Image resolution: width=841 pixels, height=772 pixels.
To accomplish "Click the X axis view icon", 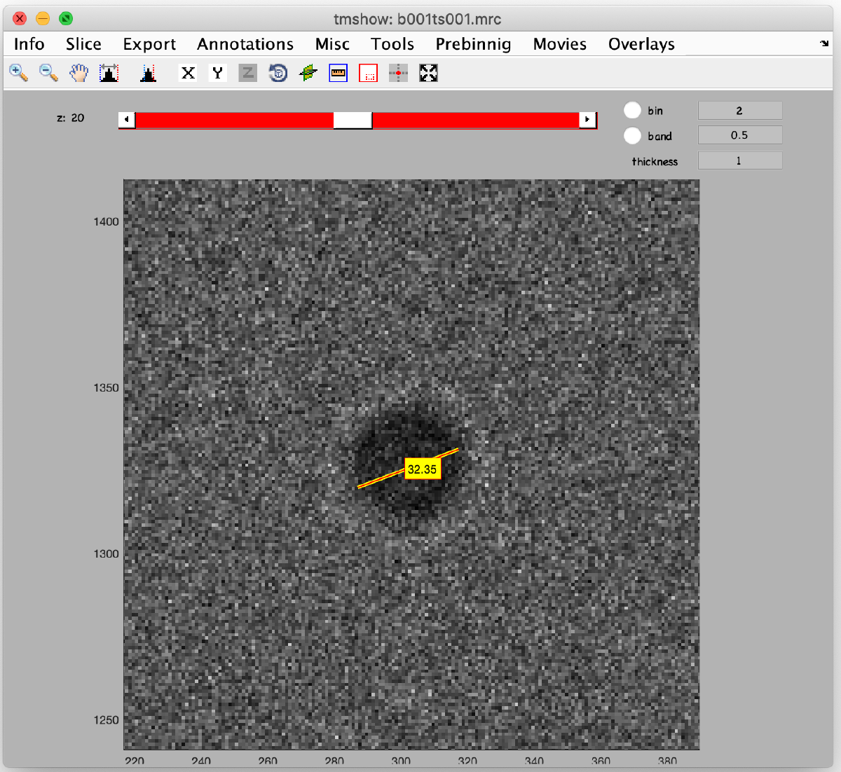I will pyautogui.click(x=188, y=73).
